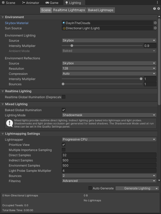
Task: Enable the Auto Generate checkbox
Action: pos(90,188)
